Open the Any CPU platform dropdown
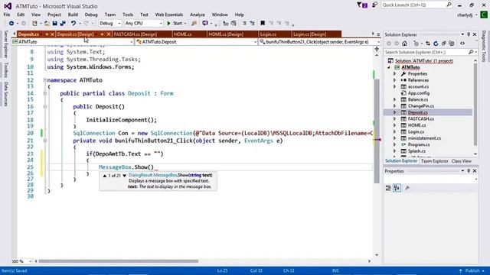The width and height of the screenshot is (490, 275). (x=143, y=24)
